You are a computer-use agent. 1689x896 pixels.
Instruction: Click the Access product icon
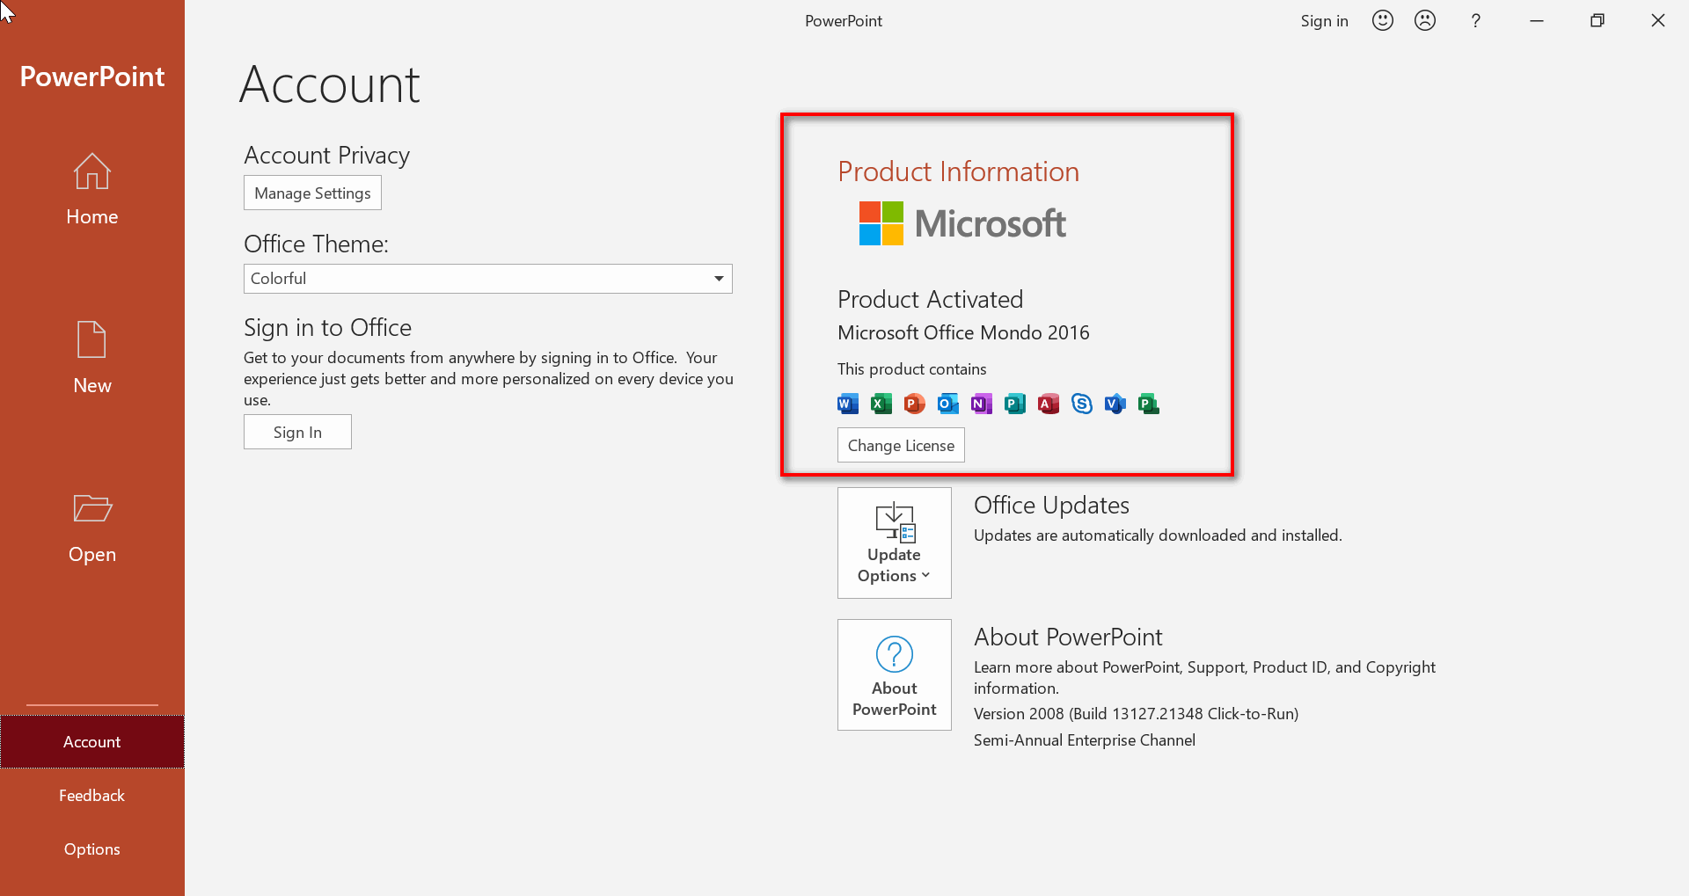[1049, 404]
